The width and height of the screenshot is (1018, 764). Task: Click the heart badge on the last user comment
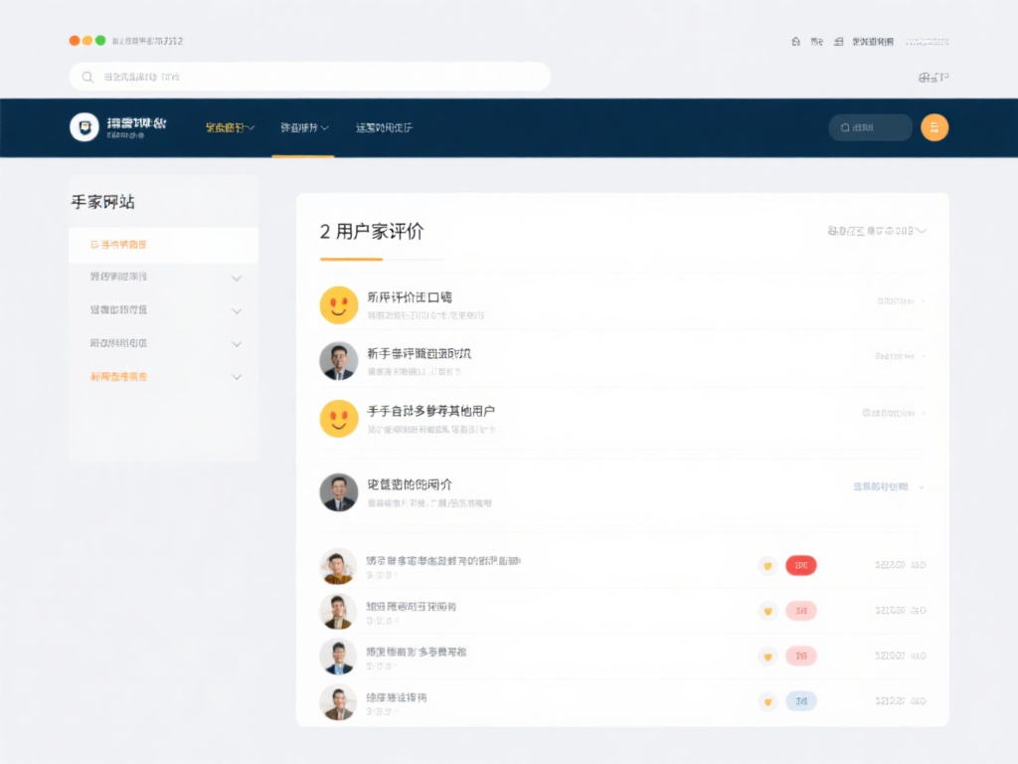click(767, 701)
